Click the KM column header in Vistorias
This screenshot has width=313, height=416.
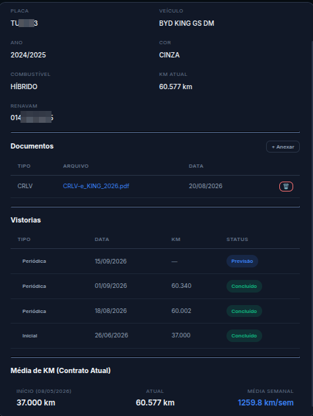point(176,239)
